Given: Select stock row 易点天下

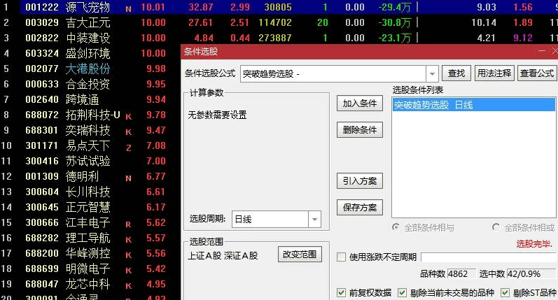Looking at the screenshot, I should coord(88,145).
